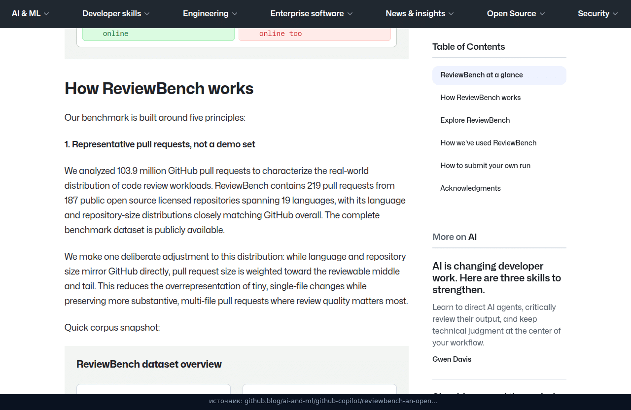This screenshot has height=410, width=631.
Task: Expand the Security chevron
Action: 615,14
